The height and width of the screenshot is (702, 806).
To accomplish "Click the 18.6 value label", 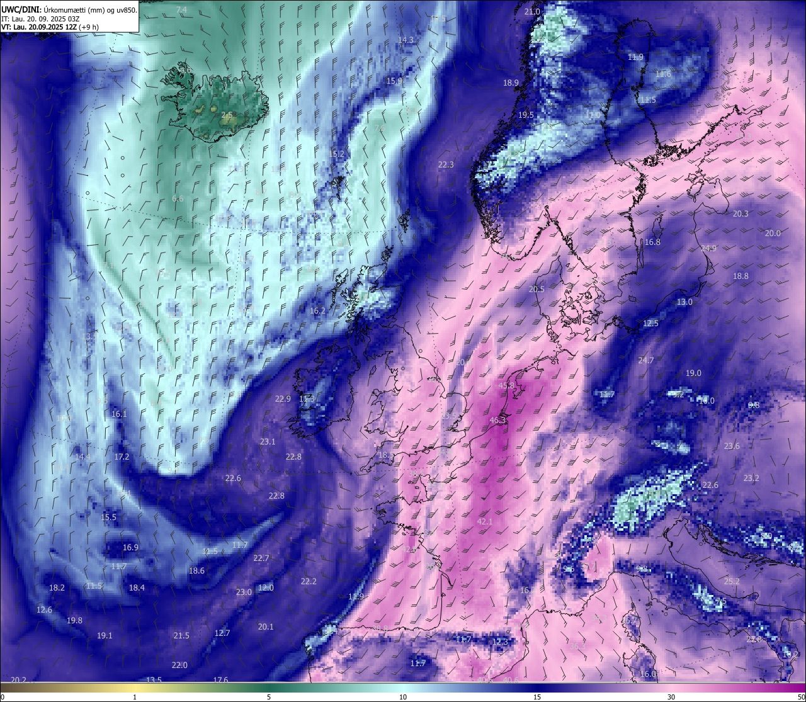I will coord(196,570).
